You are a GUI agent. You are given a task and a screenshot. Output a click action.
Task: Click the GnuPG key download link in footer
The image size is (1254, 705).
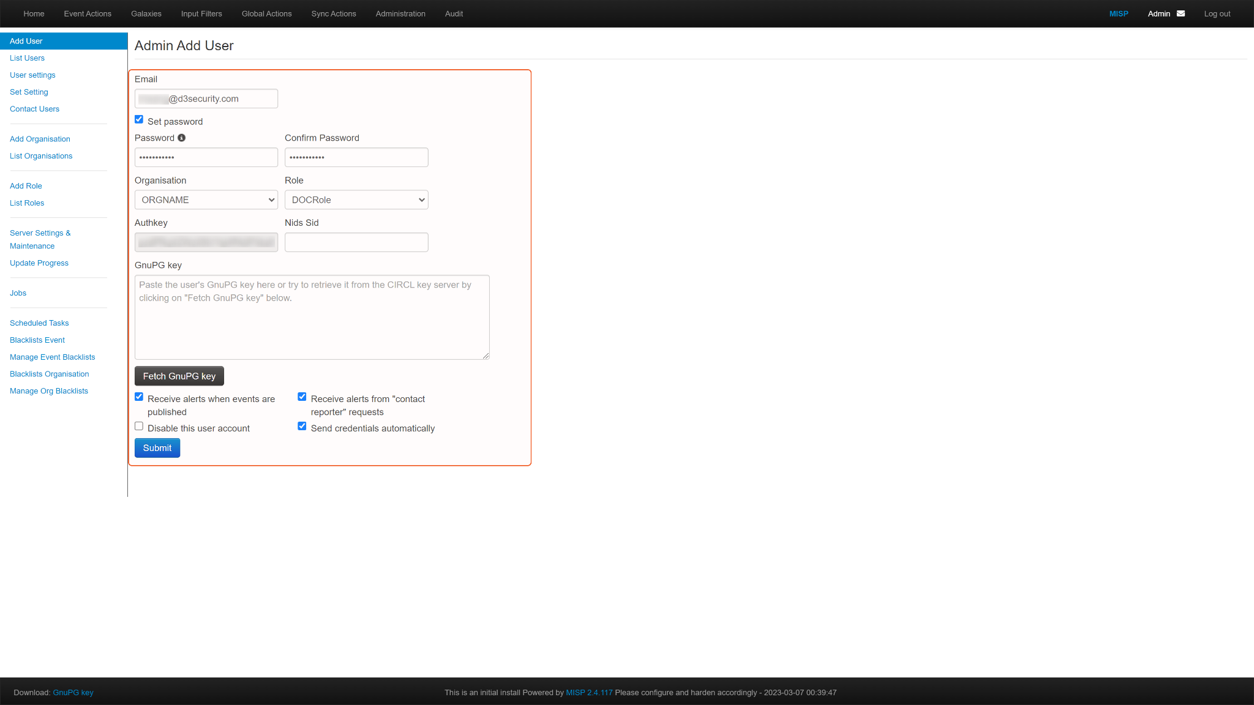click(73, 693)
